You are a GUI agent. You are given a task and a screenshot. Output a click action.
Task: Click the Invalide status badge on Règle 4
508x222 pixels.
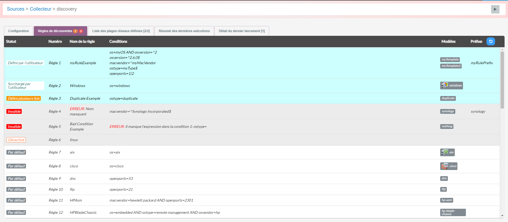14,111
